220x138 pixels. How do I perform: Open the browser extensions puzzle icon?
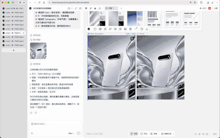[x=201, y=2]
